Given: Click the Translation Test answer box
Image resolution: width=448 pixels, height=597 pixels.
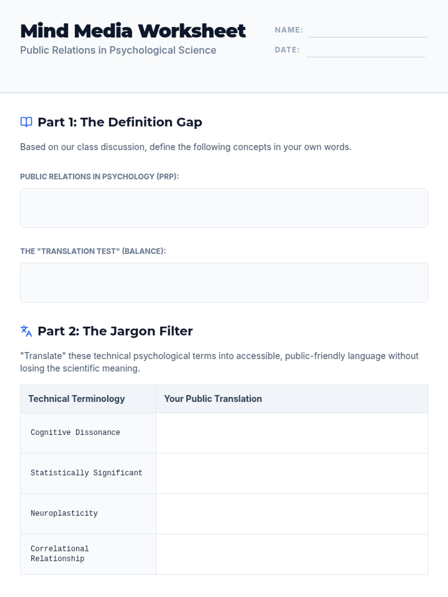Looking at the screenshot, I should pos(224,282).
